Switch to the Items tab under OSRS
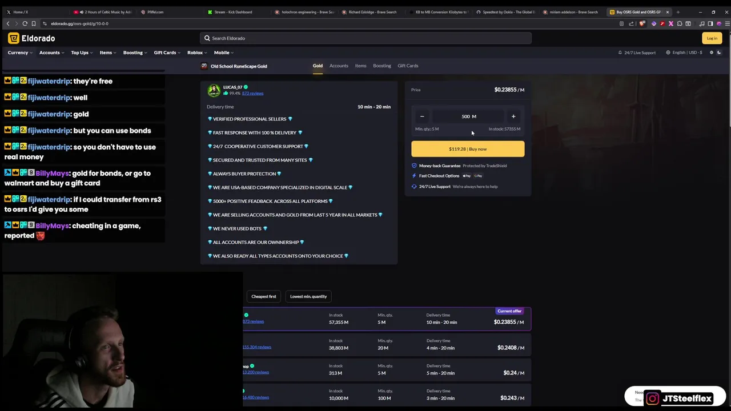Viewport: 731px width, 411px height. (360, 66)
